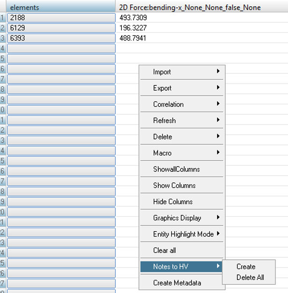
Task: Select element cell 6129
Action: [61, 28]
